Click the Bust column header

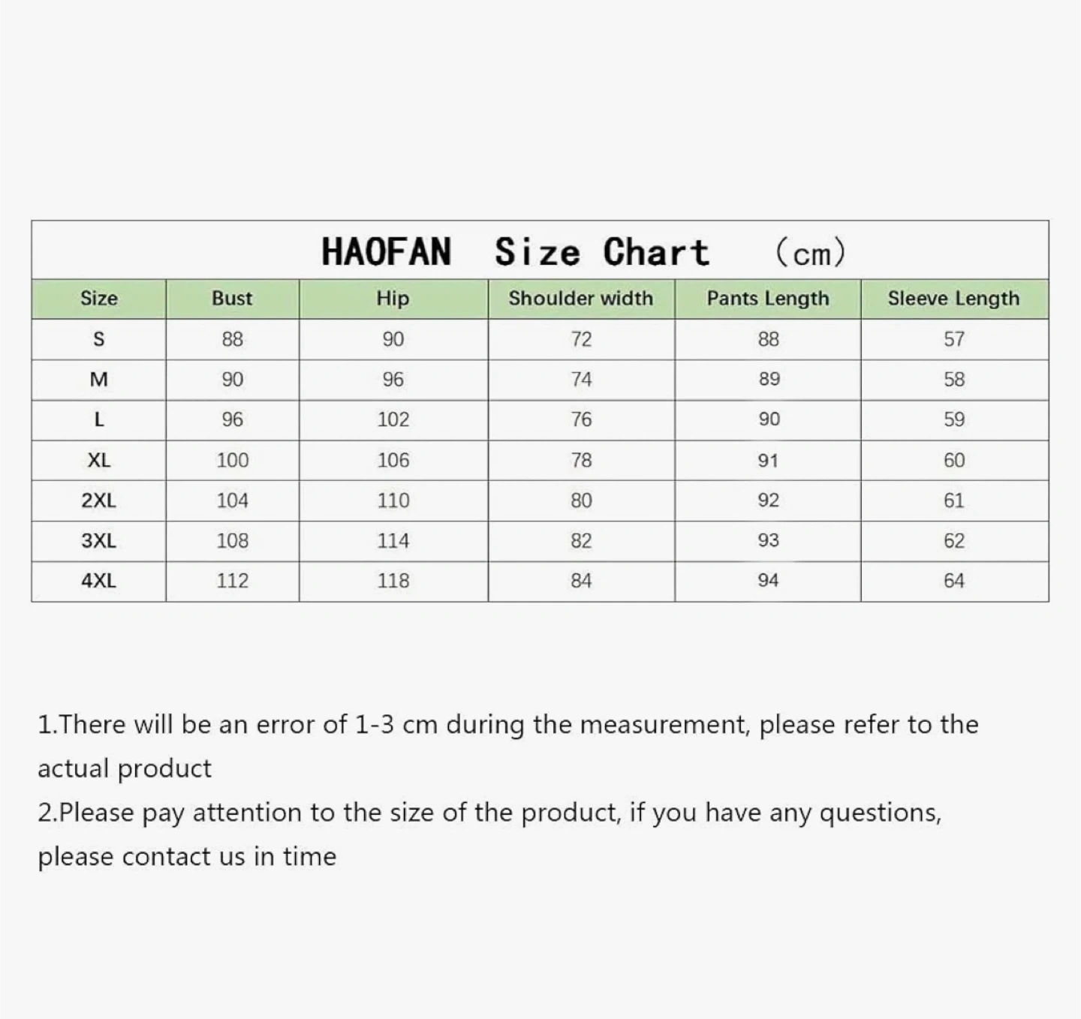coord(232,299)
